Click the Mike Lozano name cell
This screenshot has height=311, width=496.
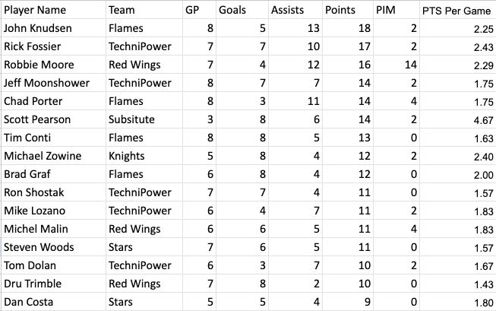click(x=53, y=211)
